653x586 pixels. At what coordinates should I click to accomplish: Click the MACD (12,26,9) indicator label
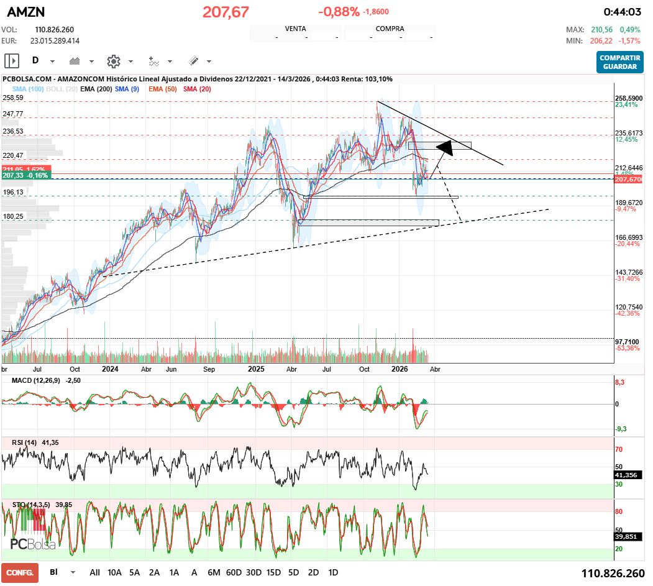click(x=37, y=380)
